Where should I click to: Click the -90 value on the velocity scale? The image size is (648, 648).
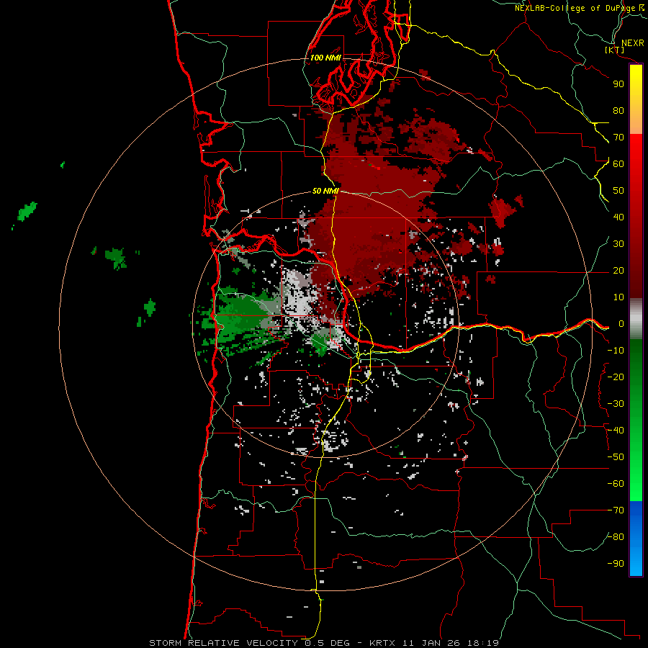click(616, 564)
